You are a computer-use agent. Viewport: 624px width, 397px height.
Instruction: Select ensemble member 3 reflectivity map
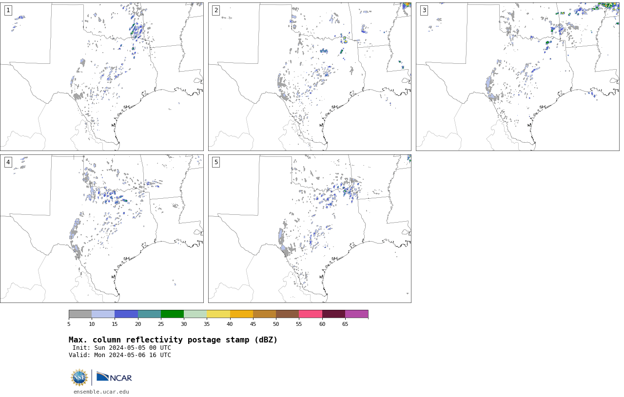point(518,76)
